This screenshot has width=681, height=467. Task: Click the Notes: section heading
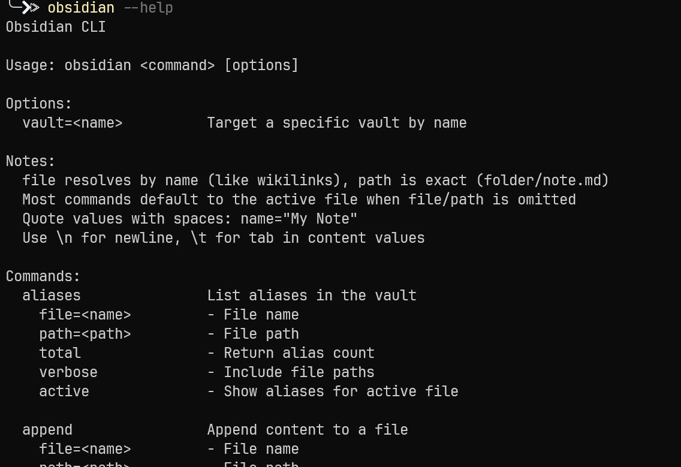pyautogui.click(x=31, y=161)
